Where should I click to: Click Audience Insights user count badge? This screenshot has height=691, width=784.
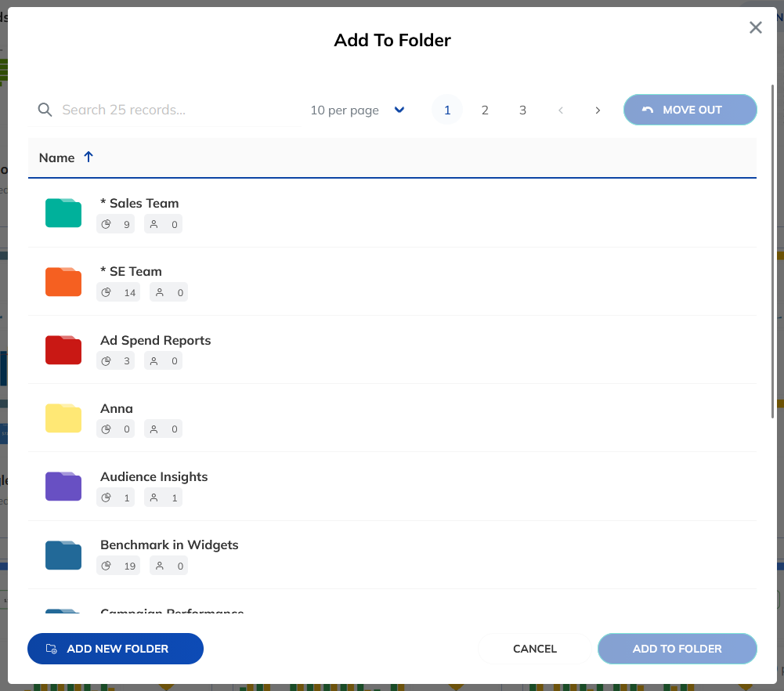click(164, 497)
